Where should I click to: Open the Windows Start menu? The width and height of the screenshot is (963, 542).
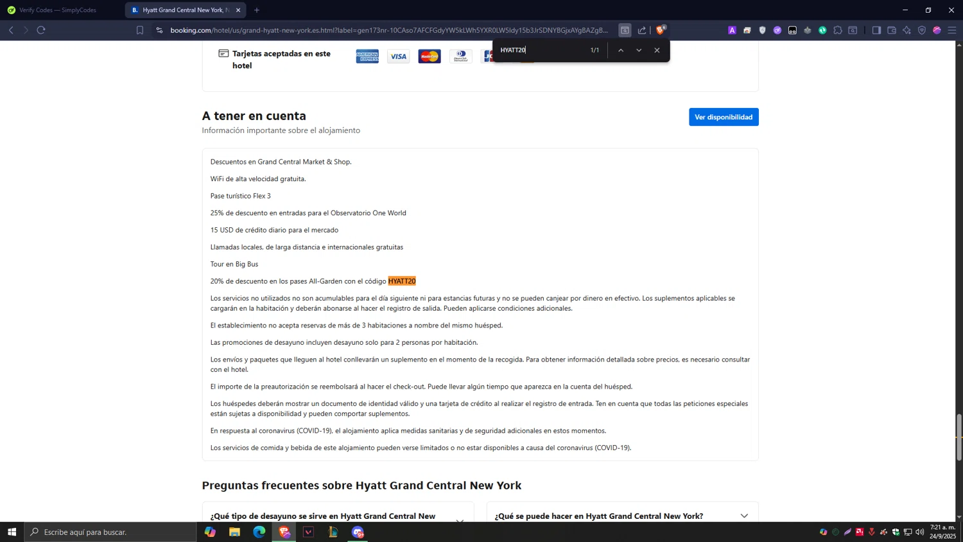(x=12, y=532)
